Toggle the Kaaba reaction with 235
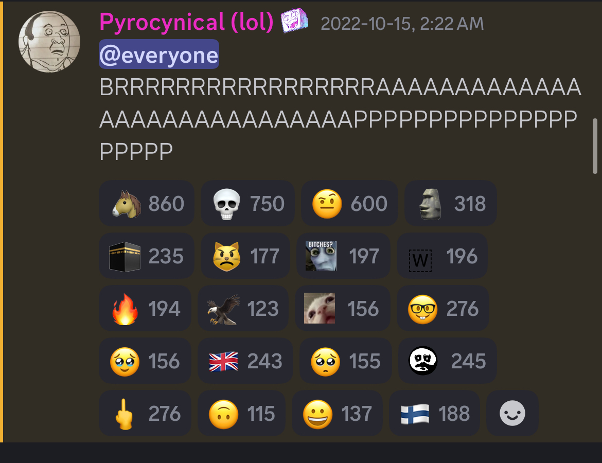The image size is (602, 463). (147, 256)
